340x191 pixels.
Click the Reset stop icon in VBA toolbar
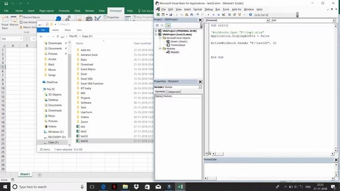pyautogui.click(x=218, y=15)
